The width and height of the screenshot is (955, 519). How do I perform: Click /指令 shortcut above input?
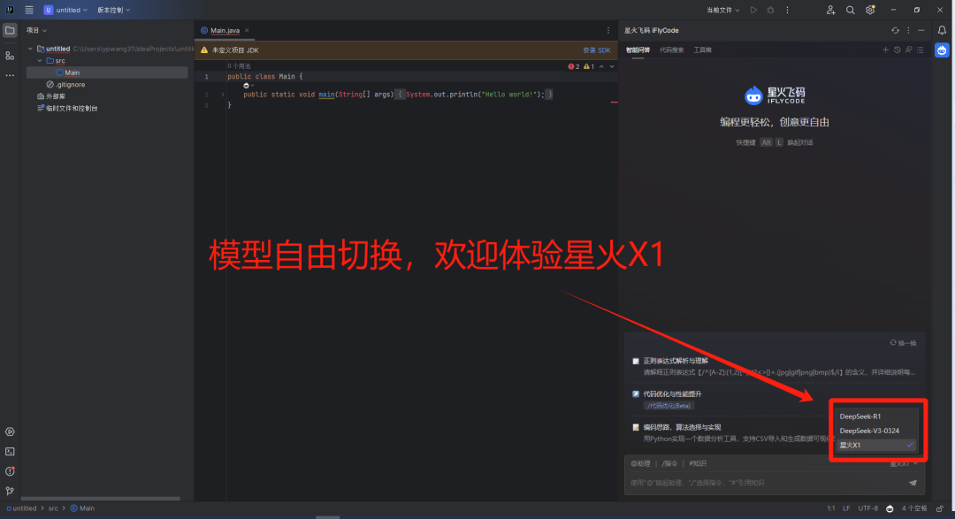point(669,463)
